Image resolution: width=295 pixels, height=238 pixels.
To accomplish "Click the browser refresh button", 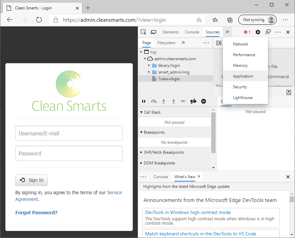I will (x=39, y=20).
